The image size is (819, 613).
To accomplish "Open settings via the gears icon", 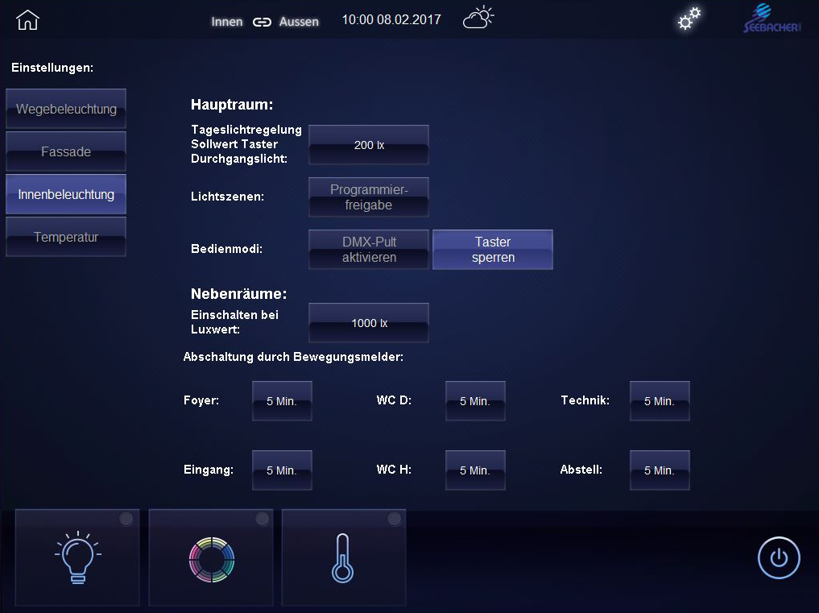I will coord(689,19).
